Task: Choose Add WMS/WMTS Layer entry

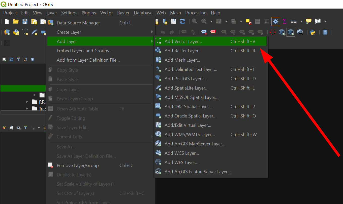Action: (210, 134)
